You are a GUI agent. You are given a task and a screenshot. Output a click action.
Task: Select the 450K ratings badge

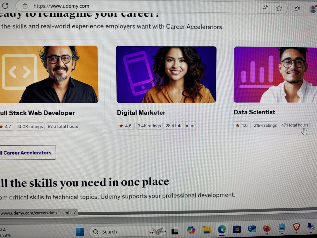30,126
